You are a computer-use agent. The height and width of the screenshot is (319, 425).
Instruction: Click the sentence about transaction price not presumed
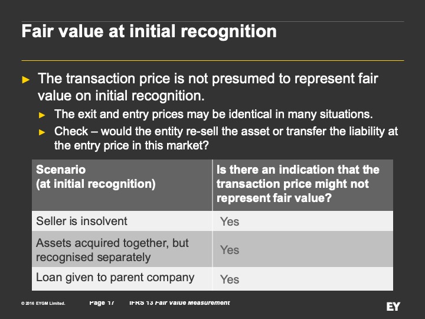click(x=208, y=87)
